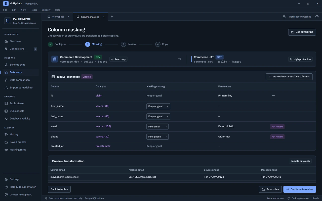Click the High protection badge
322x201 pixels.
(300, 59)
